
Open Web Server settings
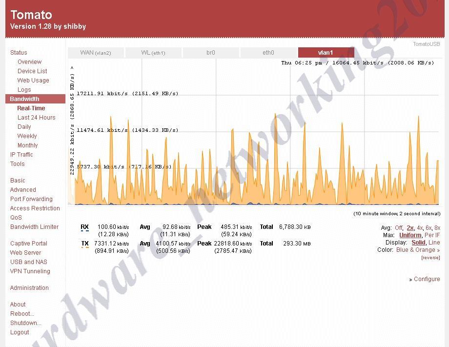click(25, 253)
